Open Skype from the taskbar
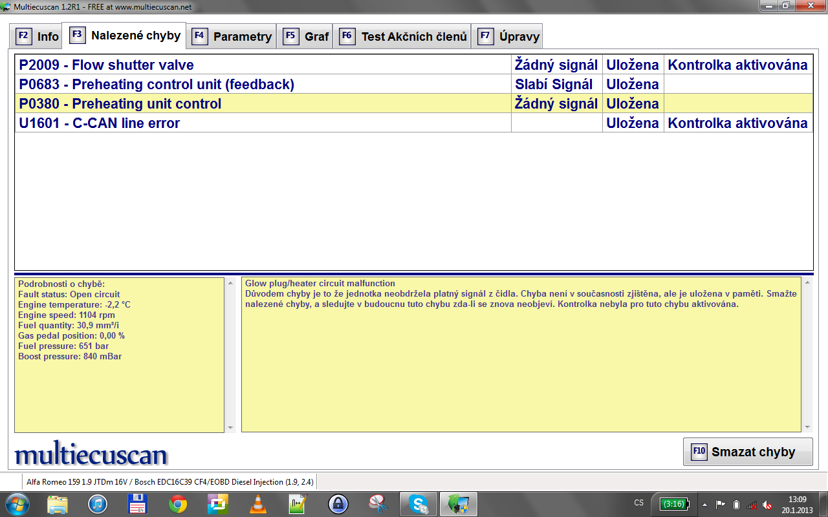The height and width of the screenshot is (517, 828). [x=419, y=503]
